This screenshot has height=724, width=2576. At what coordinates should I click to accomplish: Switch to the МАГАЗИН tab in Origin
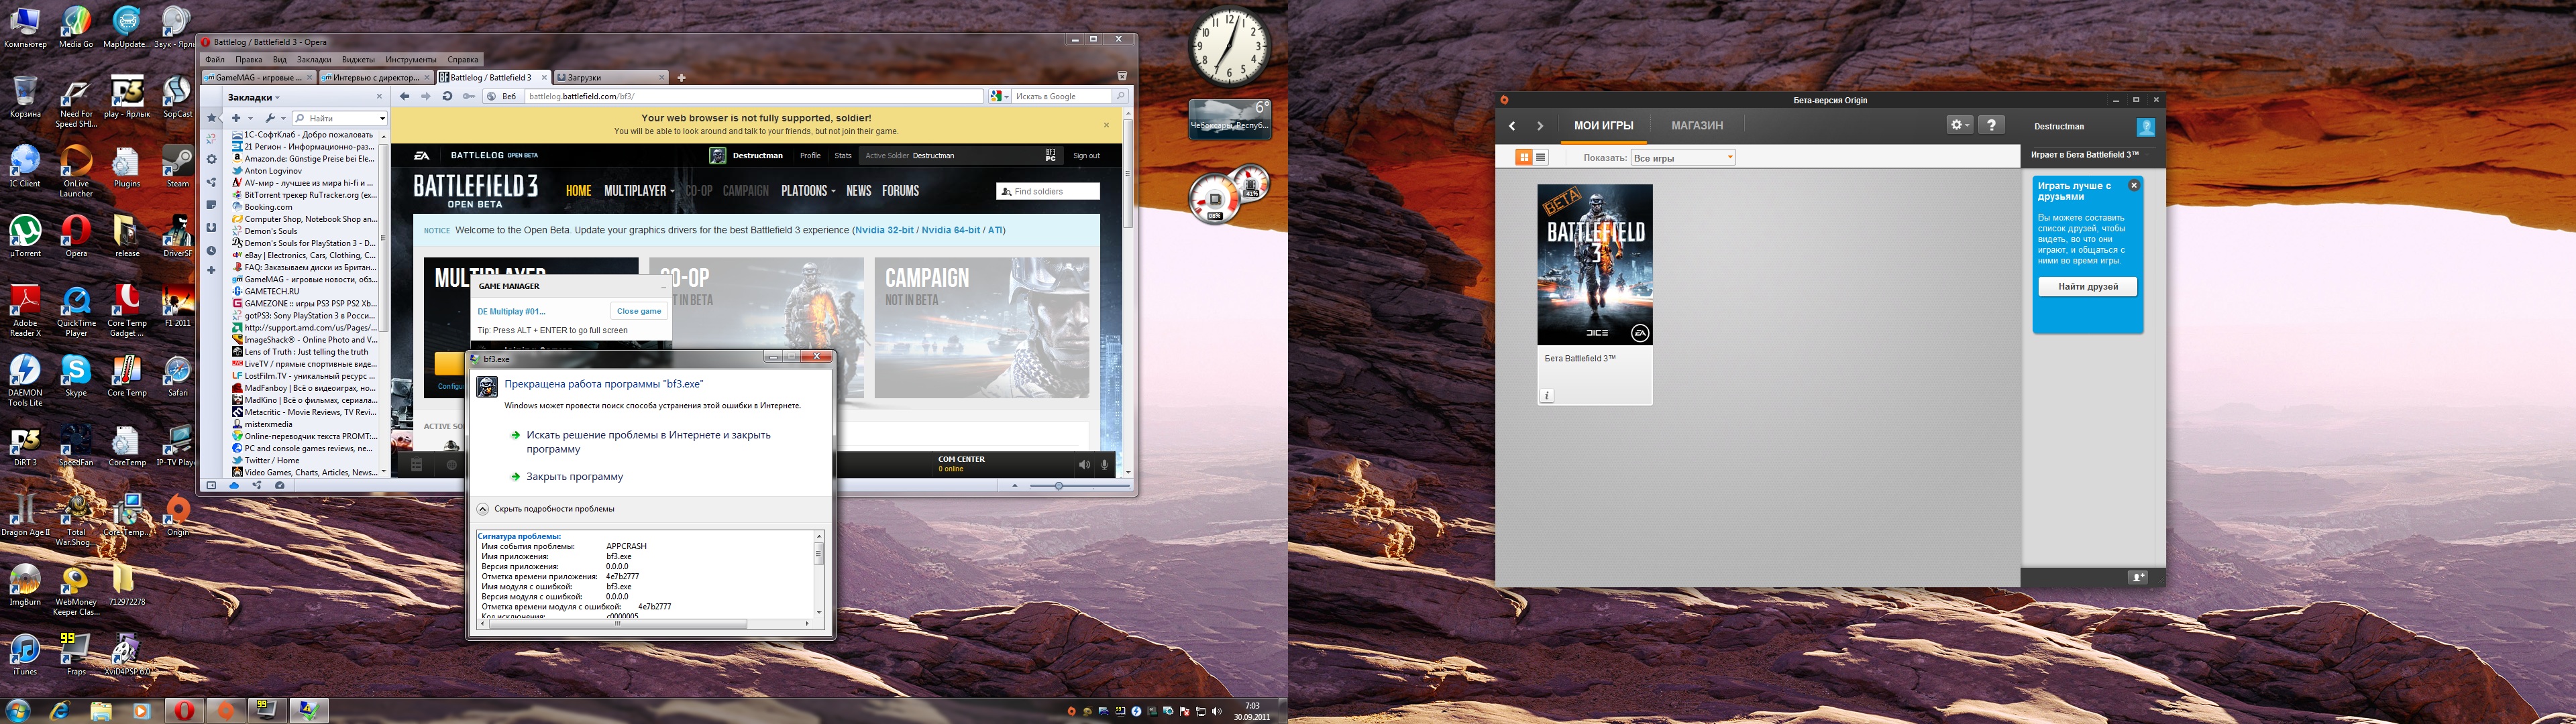(1697, 125)
